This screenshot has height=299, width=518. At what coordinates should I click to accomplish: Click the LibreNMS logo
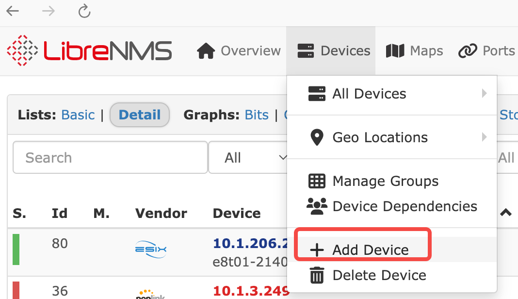(89, 51)
